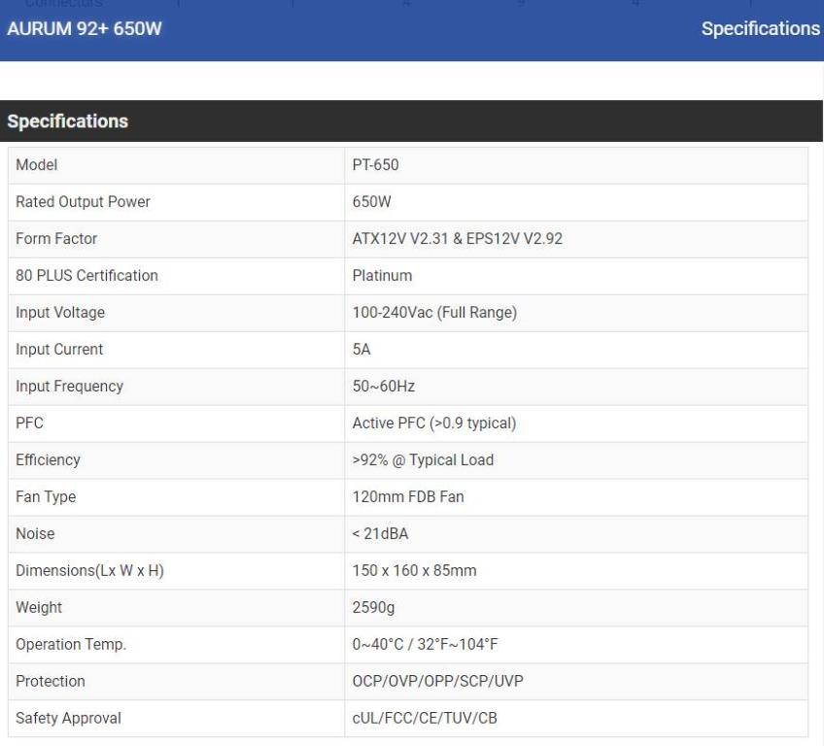This screenshot has height=746, width=824.
Task: Click the Platinum certification value
Action: click(x=382, y=276)
